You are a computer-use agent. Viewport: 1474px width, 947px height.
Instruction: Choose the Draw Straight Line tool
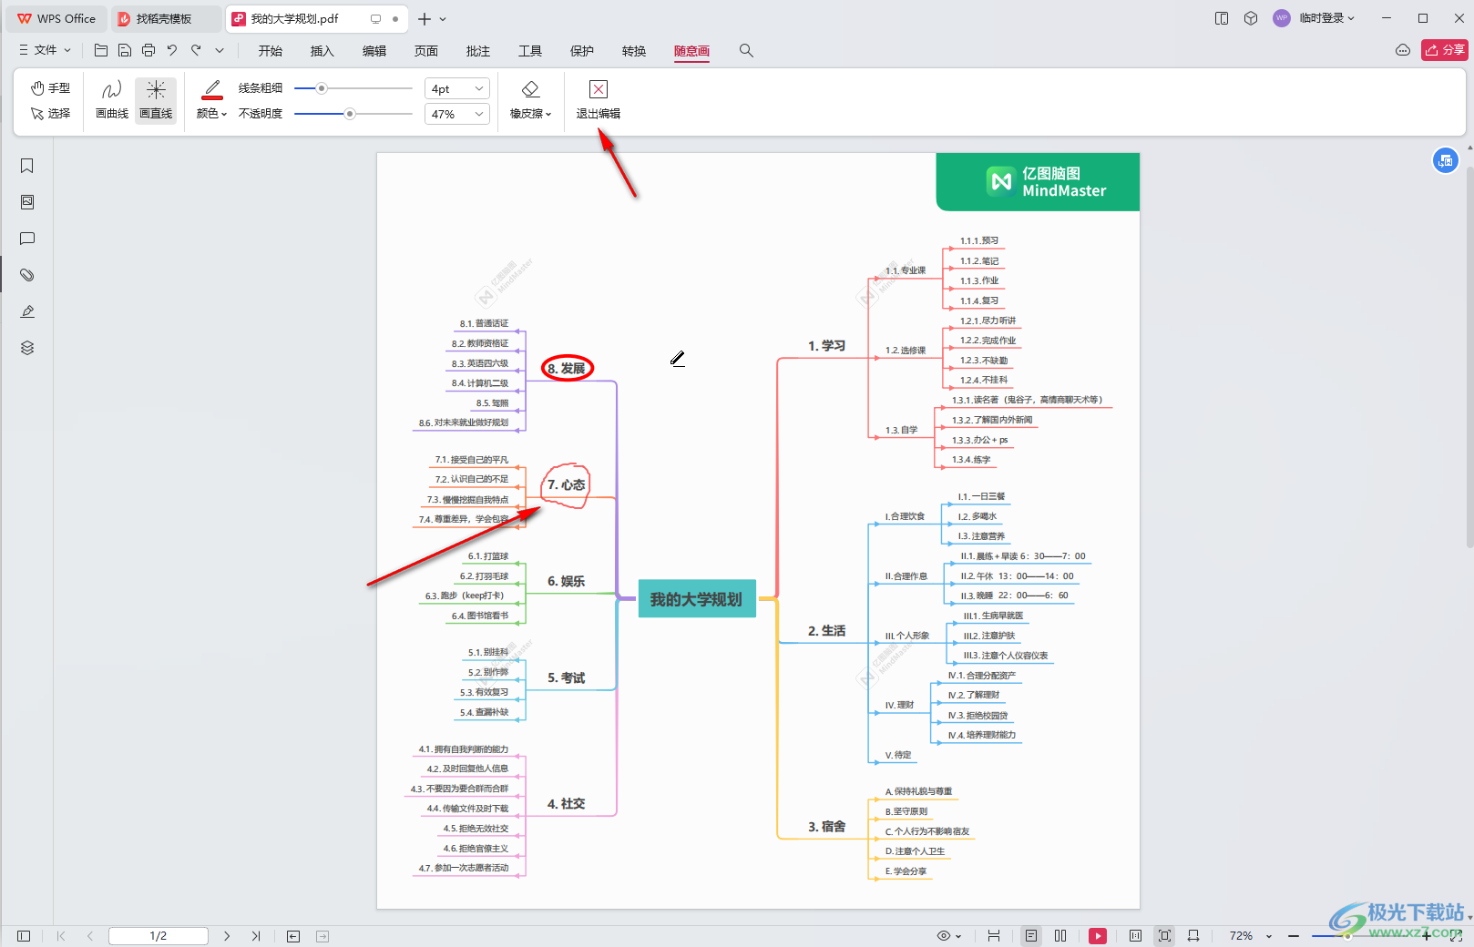click(x=156, y=100)
